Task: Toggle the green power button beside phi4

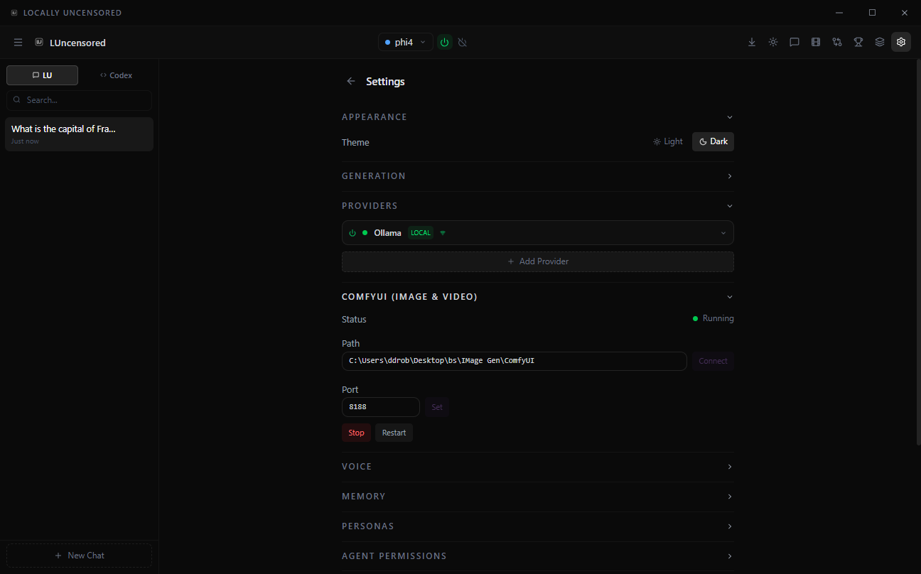Action: [444, 42]
